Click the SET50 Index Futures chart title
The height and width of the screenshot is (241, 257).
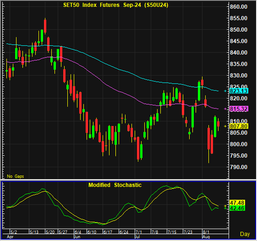point(116,5)
